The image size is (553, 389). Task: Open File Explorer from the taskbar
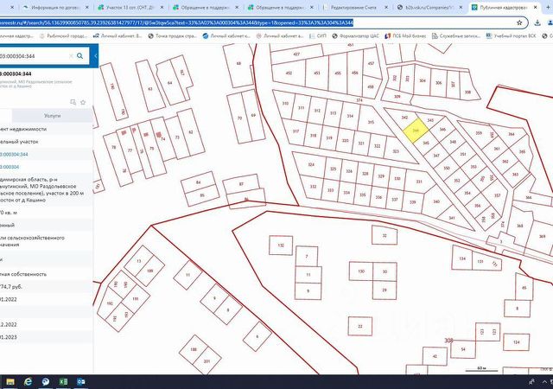(10, 381)
